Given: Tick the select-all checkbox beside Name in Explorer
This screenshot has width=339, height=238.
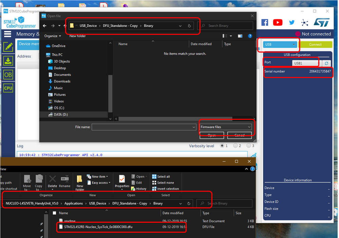Looking at the screenshot, I should click(x=55, y=213).
